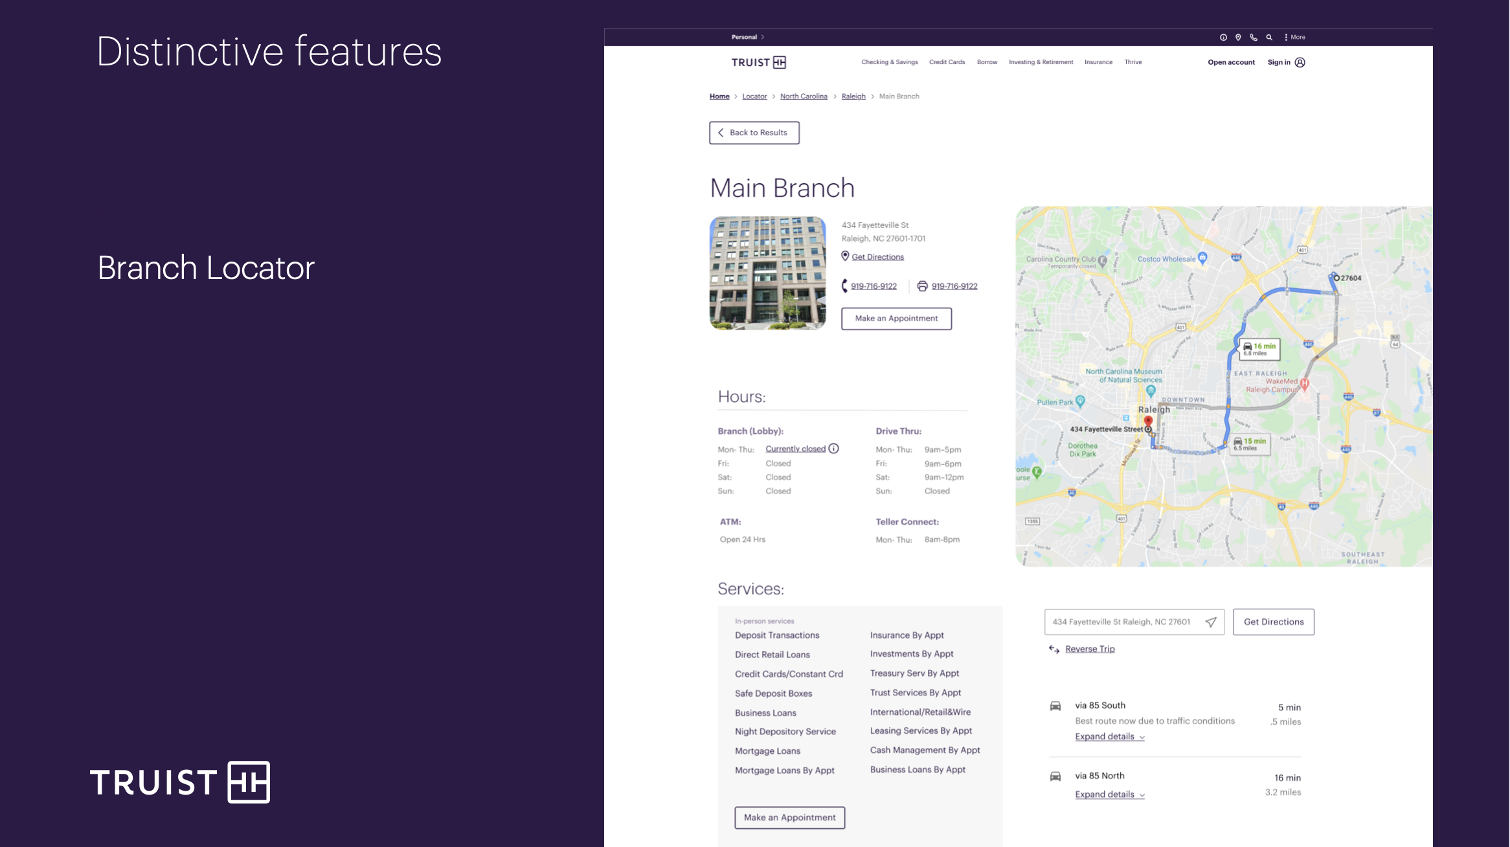Call the branch phone number 919-716-9122
Screen dimensions: 1510x847
click(x=873, y=286)
